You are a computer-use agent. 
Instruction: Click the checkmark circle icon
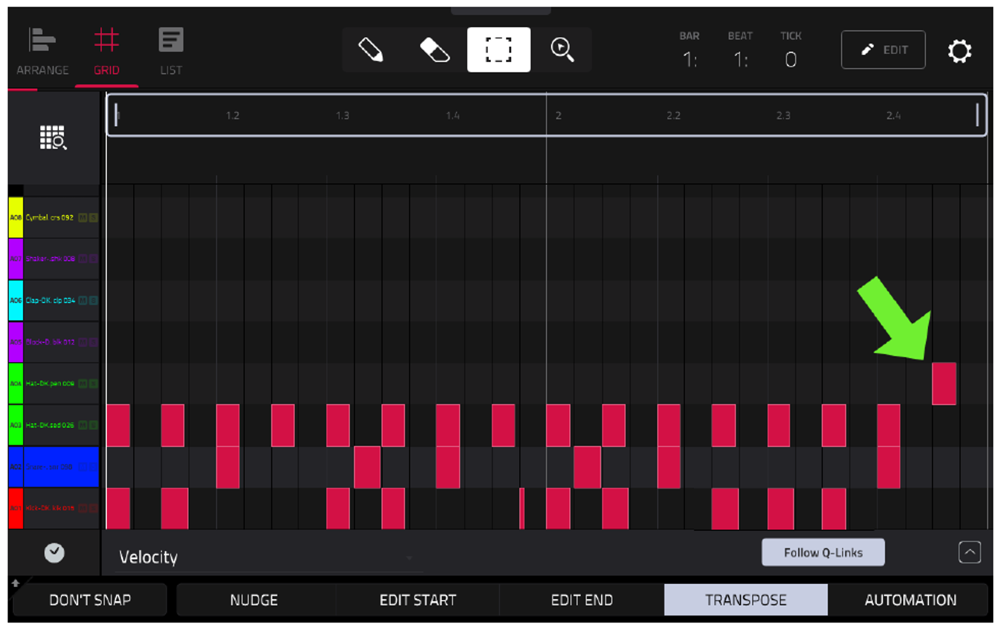[55, 553]
